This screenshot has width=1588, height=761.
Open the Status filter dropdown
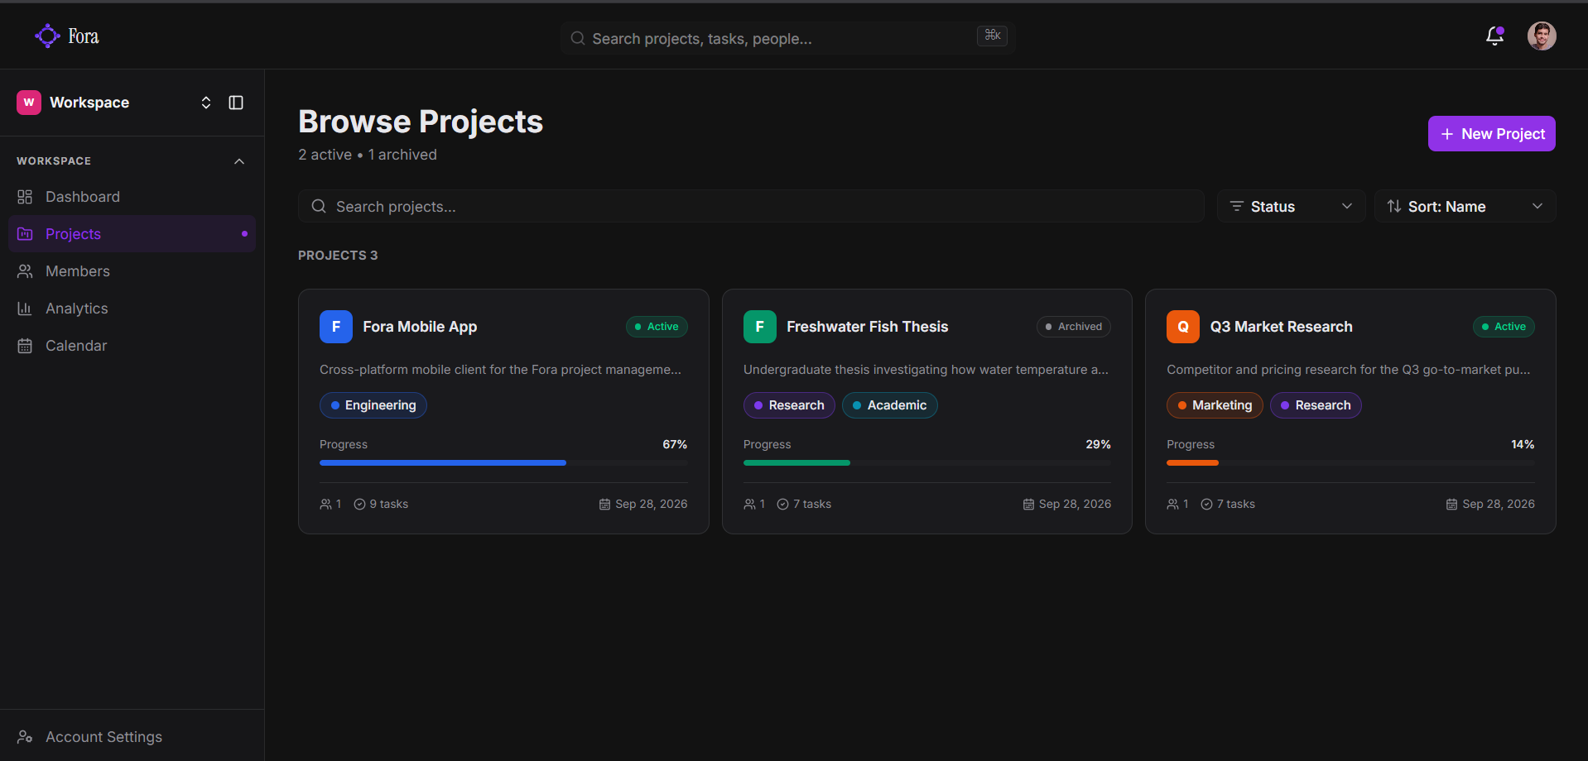point(1291,206)
